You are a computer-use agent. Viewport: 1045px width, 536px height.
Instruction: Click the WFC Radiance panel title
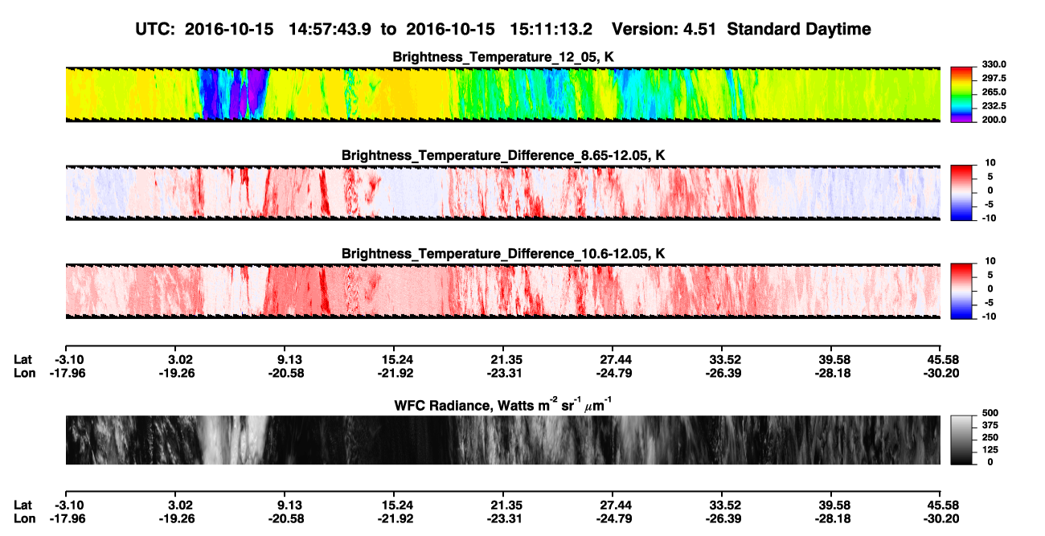point(503,406)
